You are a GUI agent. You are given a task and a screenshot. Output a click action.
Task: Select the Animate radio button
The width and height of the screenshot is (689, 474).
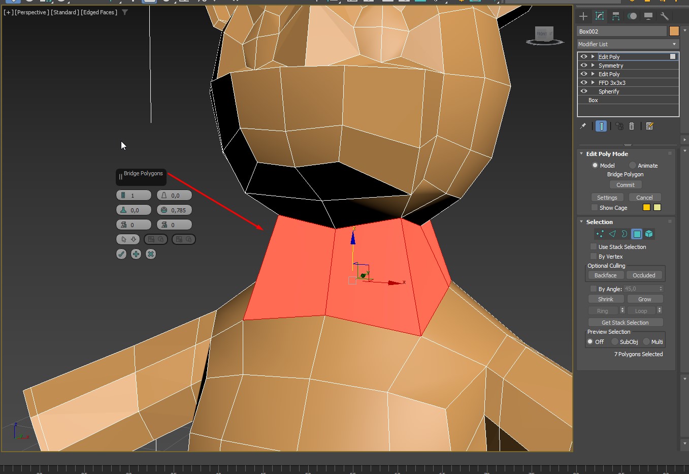click(x=632, y=166)
